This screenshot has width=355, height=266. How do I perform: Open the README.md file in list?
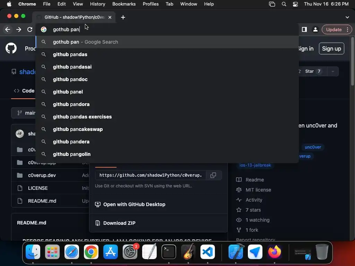coord(42,201)
